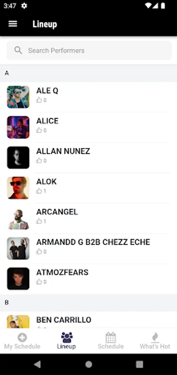
Task: Like ARCANGEL using thumbs-up icon
Action: [x=39, y=221]
